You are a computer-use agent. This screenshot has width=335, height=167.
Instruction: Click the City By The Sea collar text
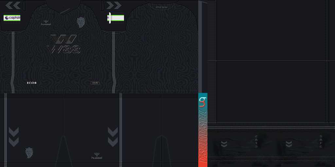coord(162,7)
